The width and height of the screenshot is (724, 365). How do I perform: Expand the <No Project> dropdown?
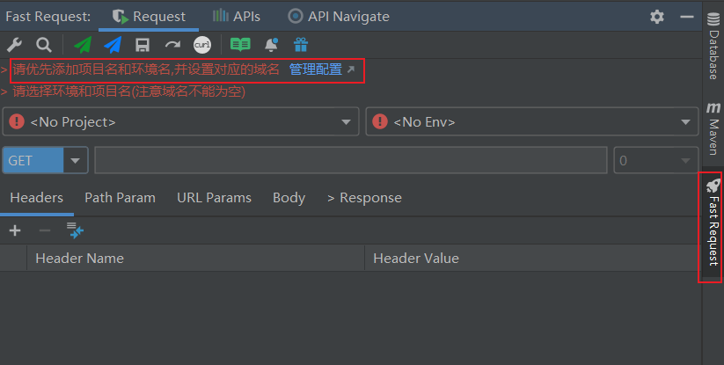[181, 122]
